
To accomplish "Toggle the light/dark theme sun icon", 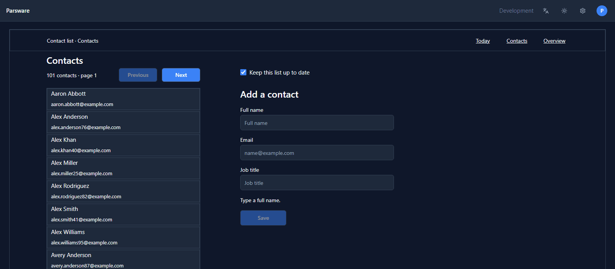I will [x=564, y=11].
